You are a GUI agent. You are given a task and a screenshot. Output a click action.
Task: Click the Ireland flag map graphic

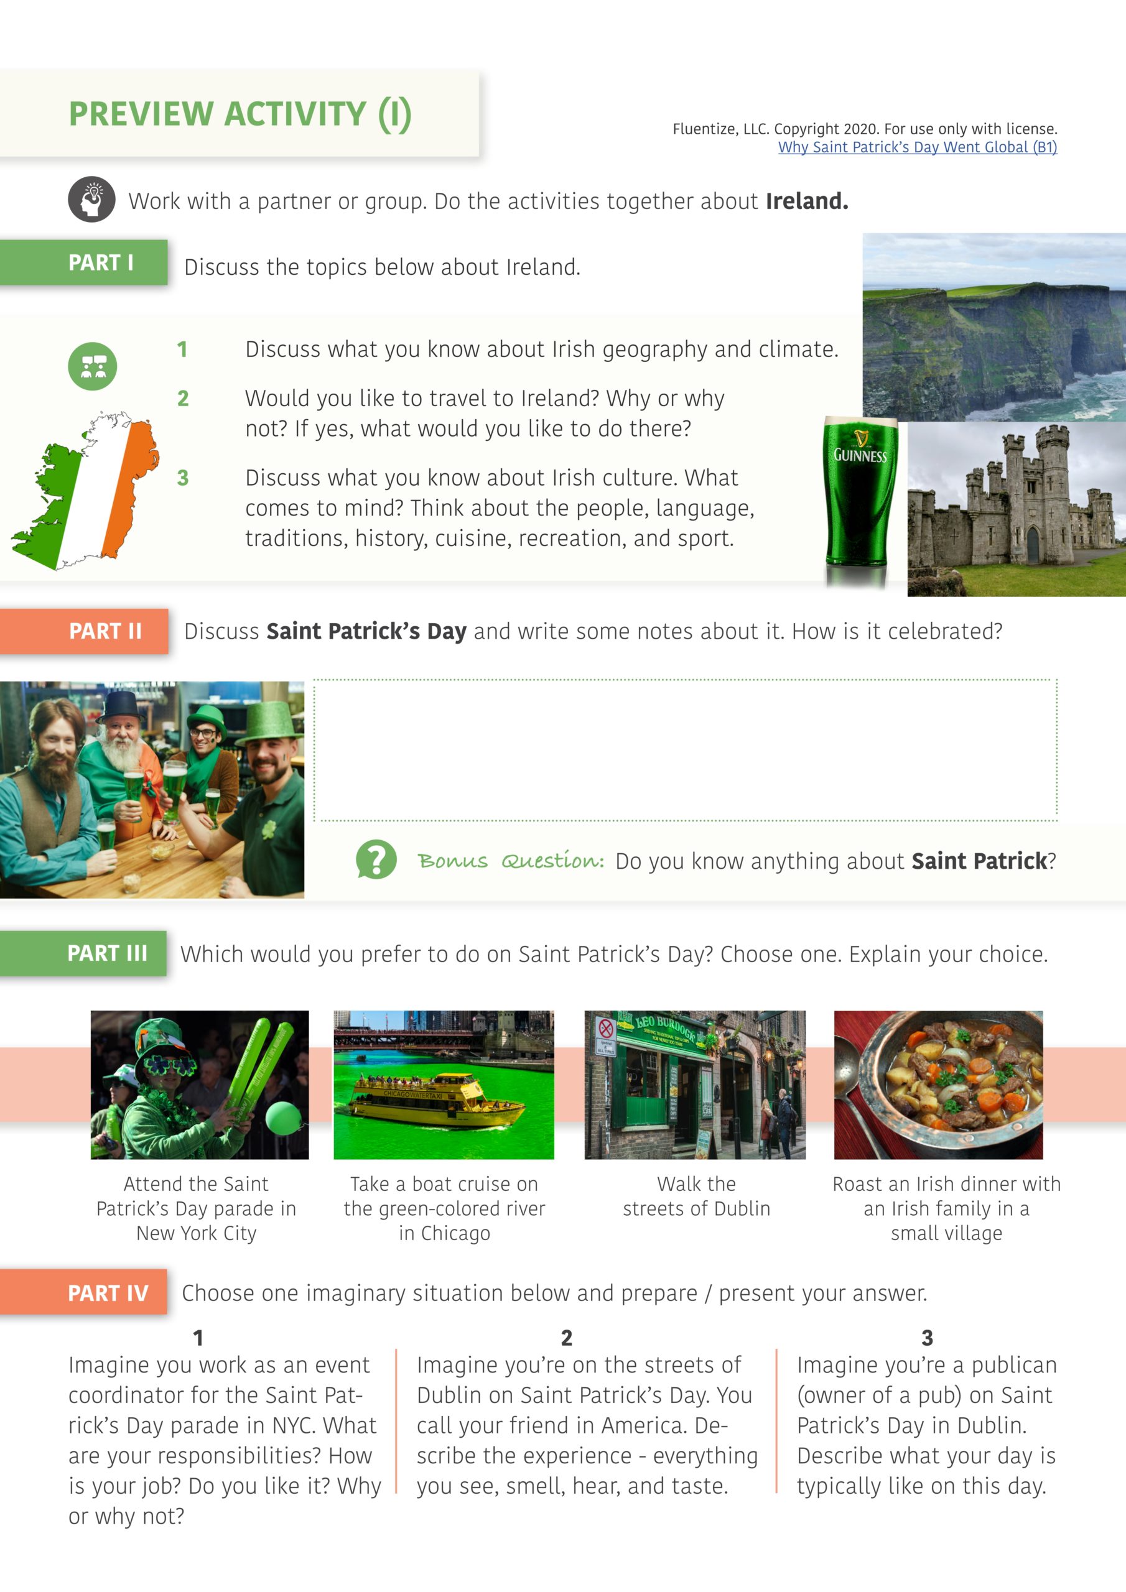point(85,491)
